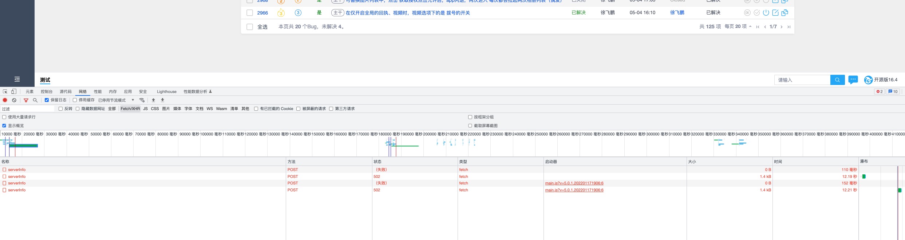
Task: Open network conditions via the Wi-Fi gear icon
Action: click(x=142, y=100)
